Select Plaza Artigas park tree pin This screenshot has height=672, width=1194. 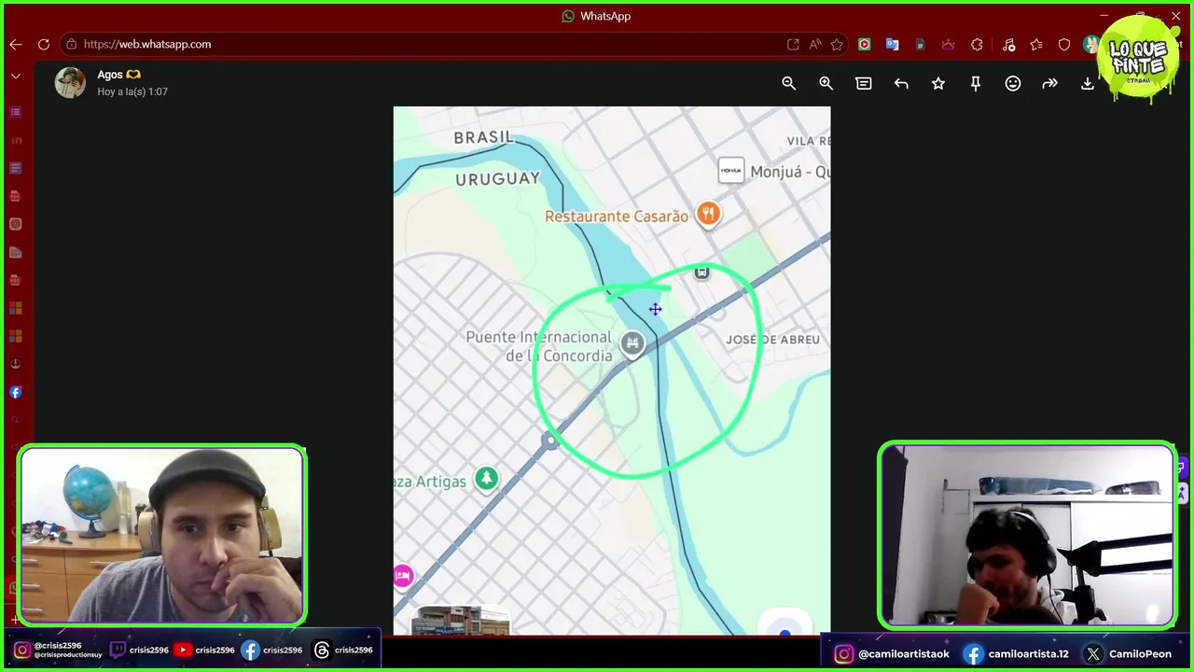click(486, 479)
